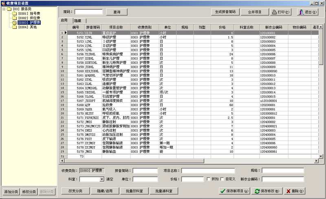Screen dimensions: 326x199
Task: Click the vertical scrollbar down arrow
Action: (x=321, y=156)
